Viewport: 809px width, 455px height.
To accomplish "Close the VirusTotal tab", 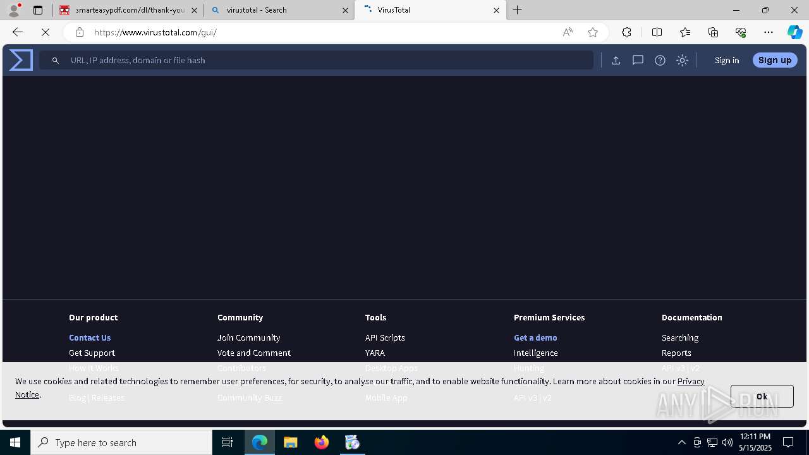I will coord(496,10).
